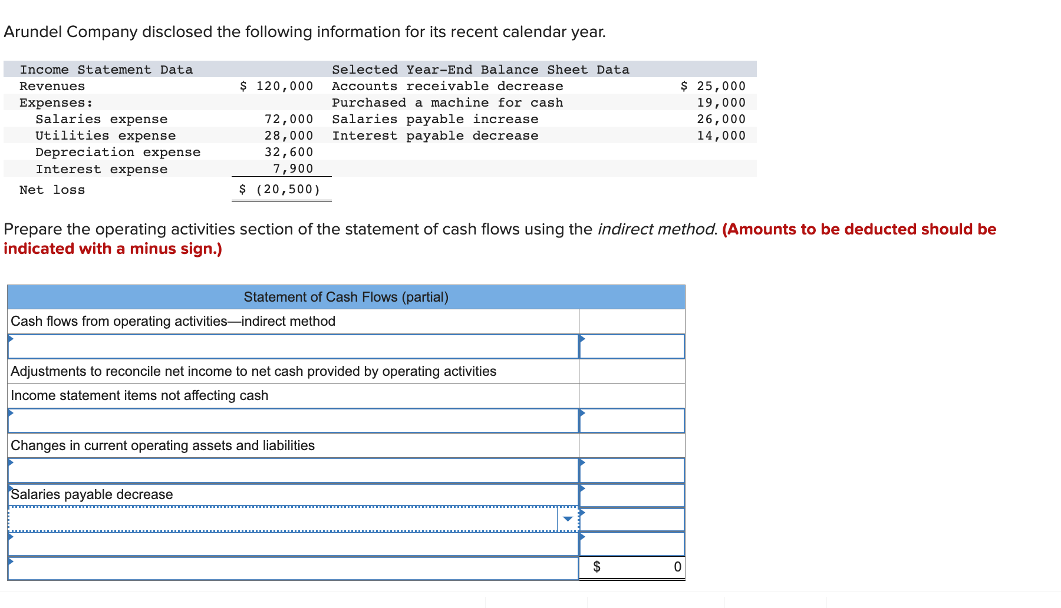Viewport: 1061px width, 608px height.
Task: Select amount field beside the non-cash items row
Action: pyautogui.click(x=632, y=421)
